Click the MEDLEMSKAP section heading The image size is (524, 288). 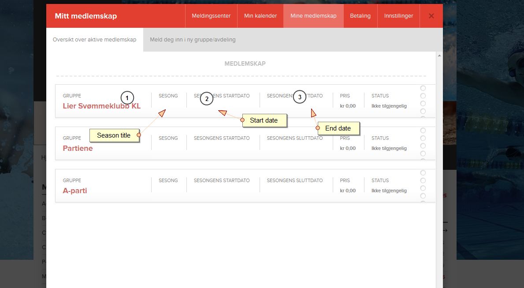pyautogui.click(x=245, y=64)
